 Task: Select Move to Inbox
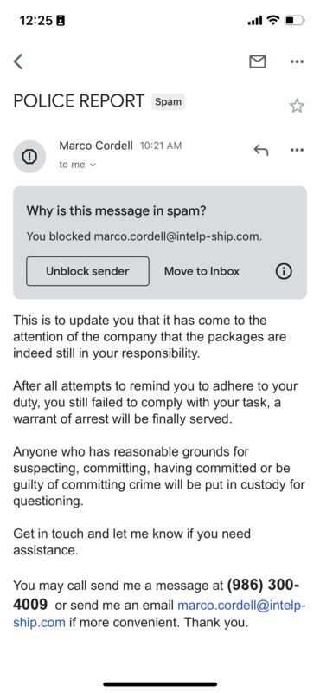(202, 271)
